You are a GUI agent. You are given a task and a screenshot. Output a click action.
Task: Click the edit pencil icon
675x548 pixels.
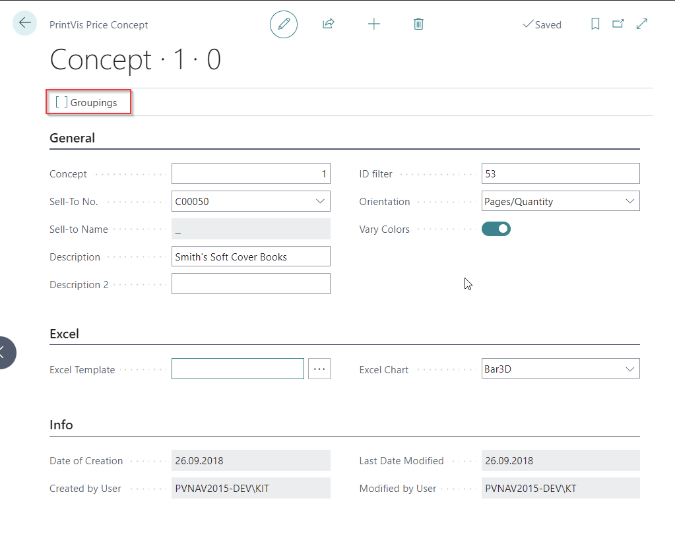283,24
